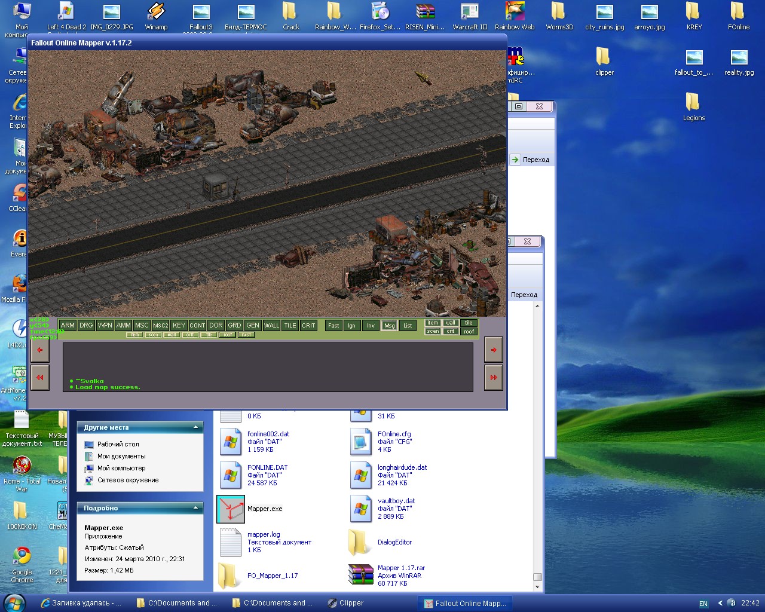The height and width of the screenshot is (612, 765).
Task: Select the Worms3D folder icon
Action: coord(559,16)
